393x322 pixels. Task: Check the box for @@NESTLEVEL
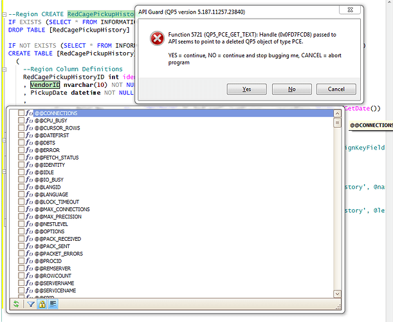click(21, 224)
